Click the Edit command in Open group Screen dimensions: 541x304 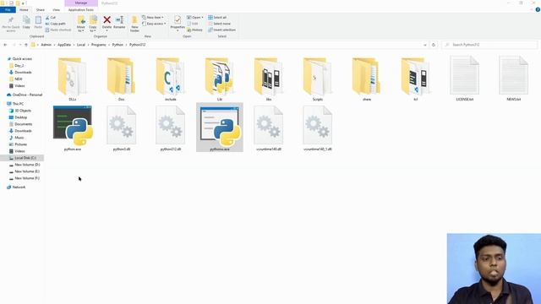click(x=193, y=24)
